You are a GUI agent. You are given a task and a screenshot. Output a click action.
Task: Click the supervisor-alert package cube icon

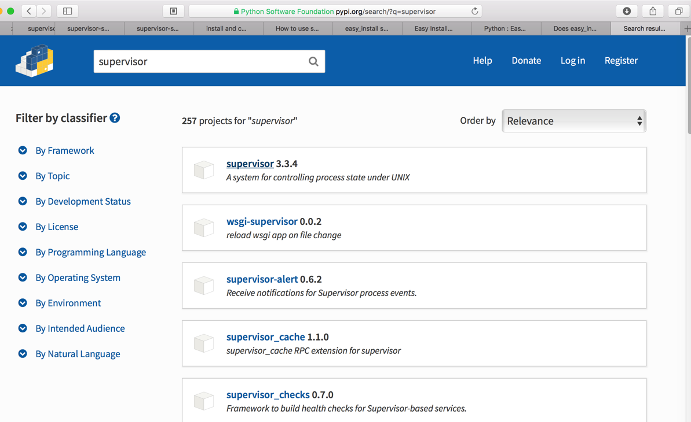[204, 285]
